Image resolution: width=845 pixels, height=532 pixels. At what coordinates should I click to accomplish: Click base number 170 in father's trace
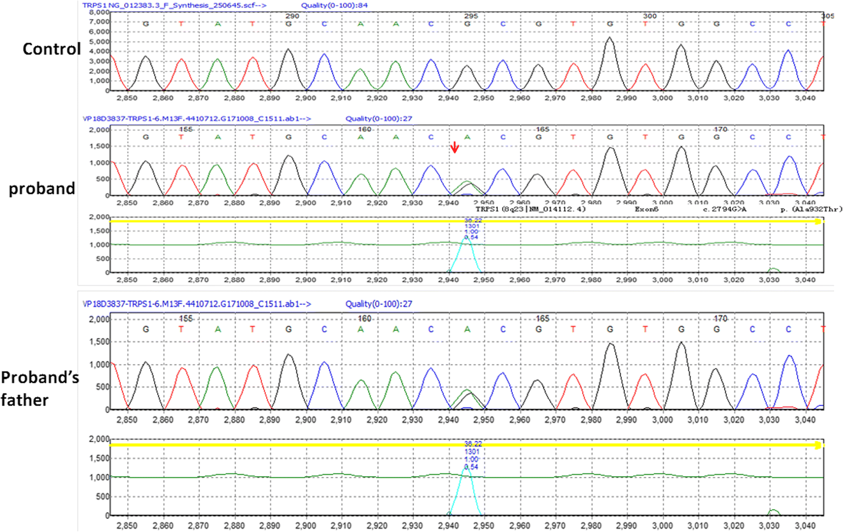click(x=720, y=319)
